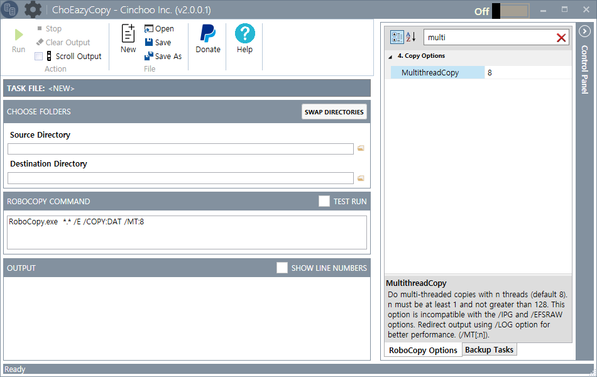Image resolution: width=597 pixels, height=377 pixels.
Task: Click the 'multi' search field
Action: 490,37
